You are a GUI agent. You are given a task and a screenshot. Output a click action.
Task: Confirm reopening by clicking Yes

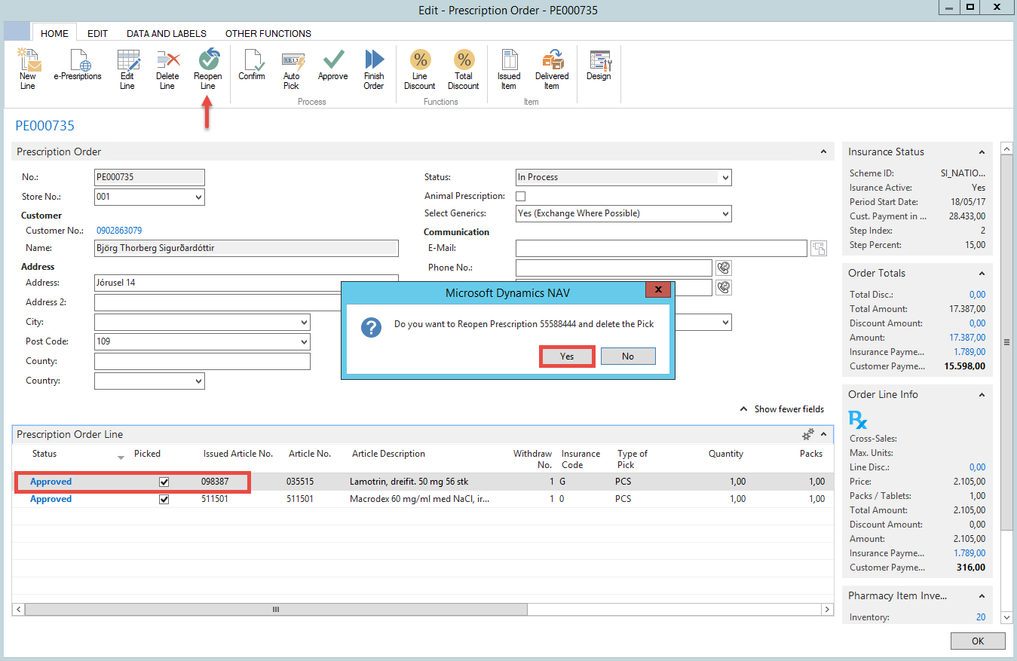567,357
